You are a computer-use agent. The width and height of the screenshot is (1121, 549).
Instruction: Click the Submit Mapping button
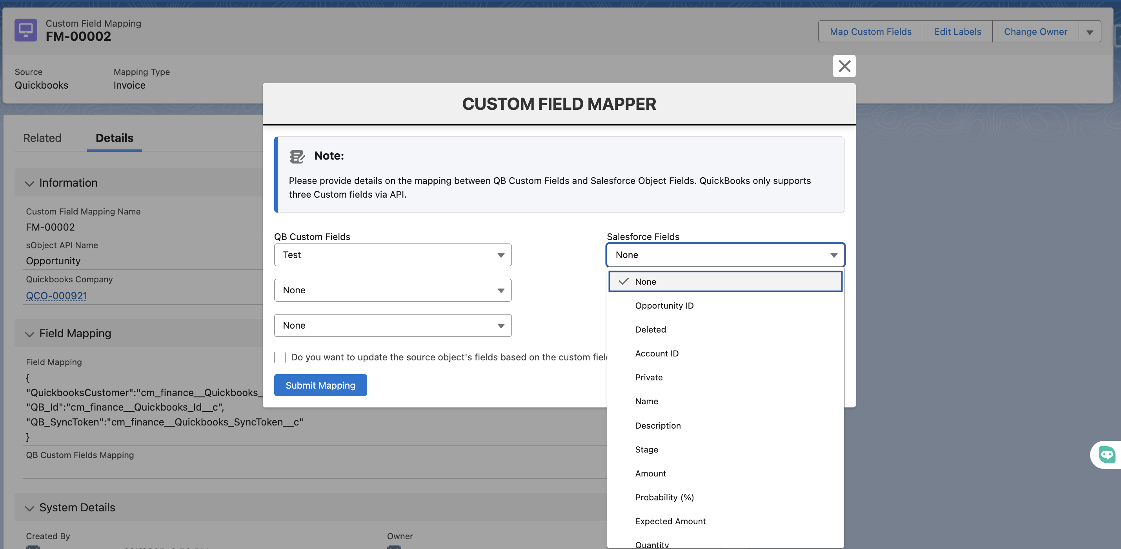click(x=320, y=385)
